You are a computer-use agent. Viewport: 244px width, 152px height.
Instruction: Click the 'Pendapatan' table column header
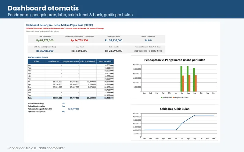coord(53,61)
